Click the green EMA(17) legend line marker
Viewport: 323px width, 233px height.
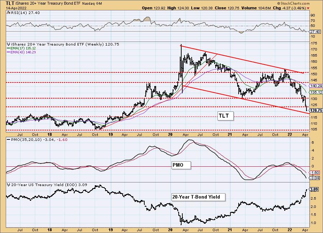tap(9, 48)
